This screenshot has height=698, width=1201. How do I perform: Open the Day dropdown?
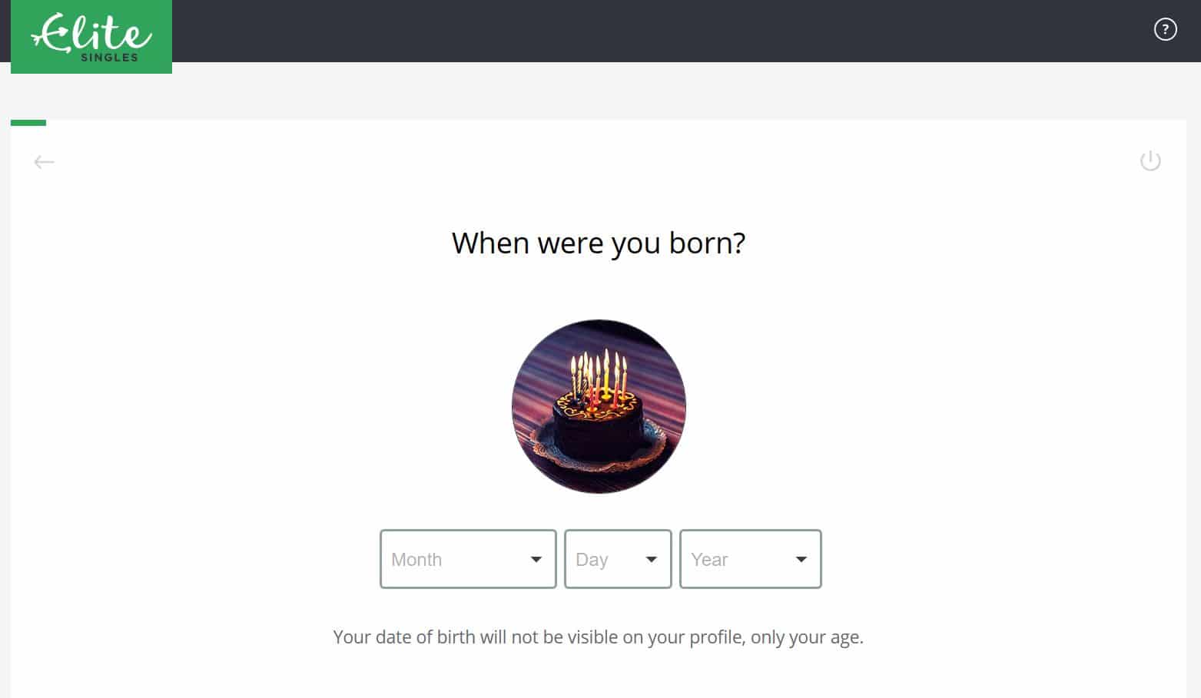[x=618, y=559]
